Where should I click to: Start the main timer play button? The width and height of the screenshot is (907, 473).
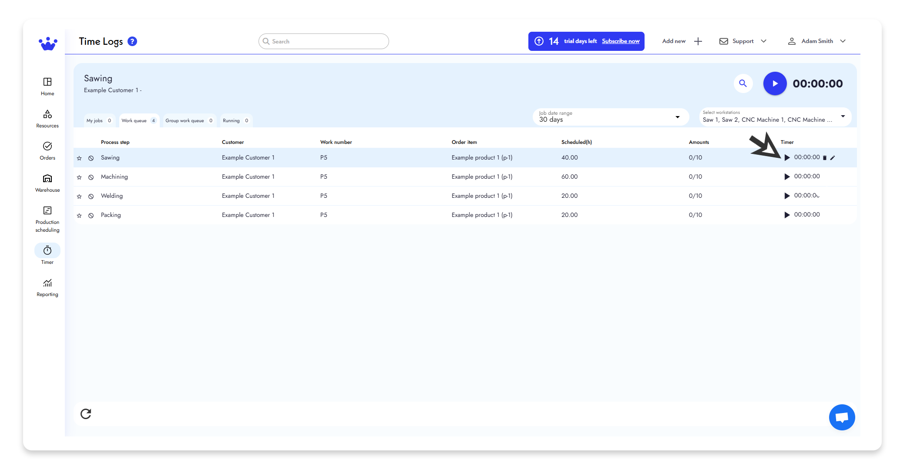coord(775,83)
